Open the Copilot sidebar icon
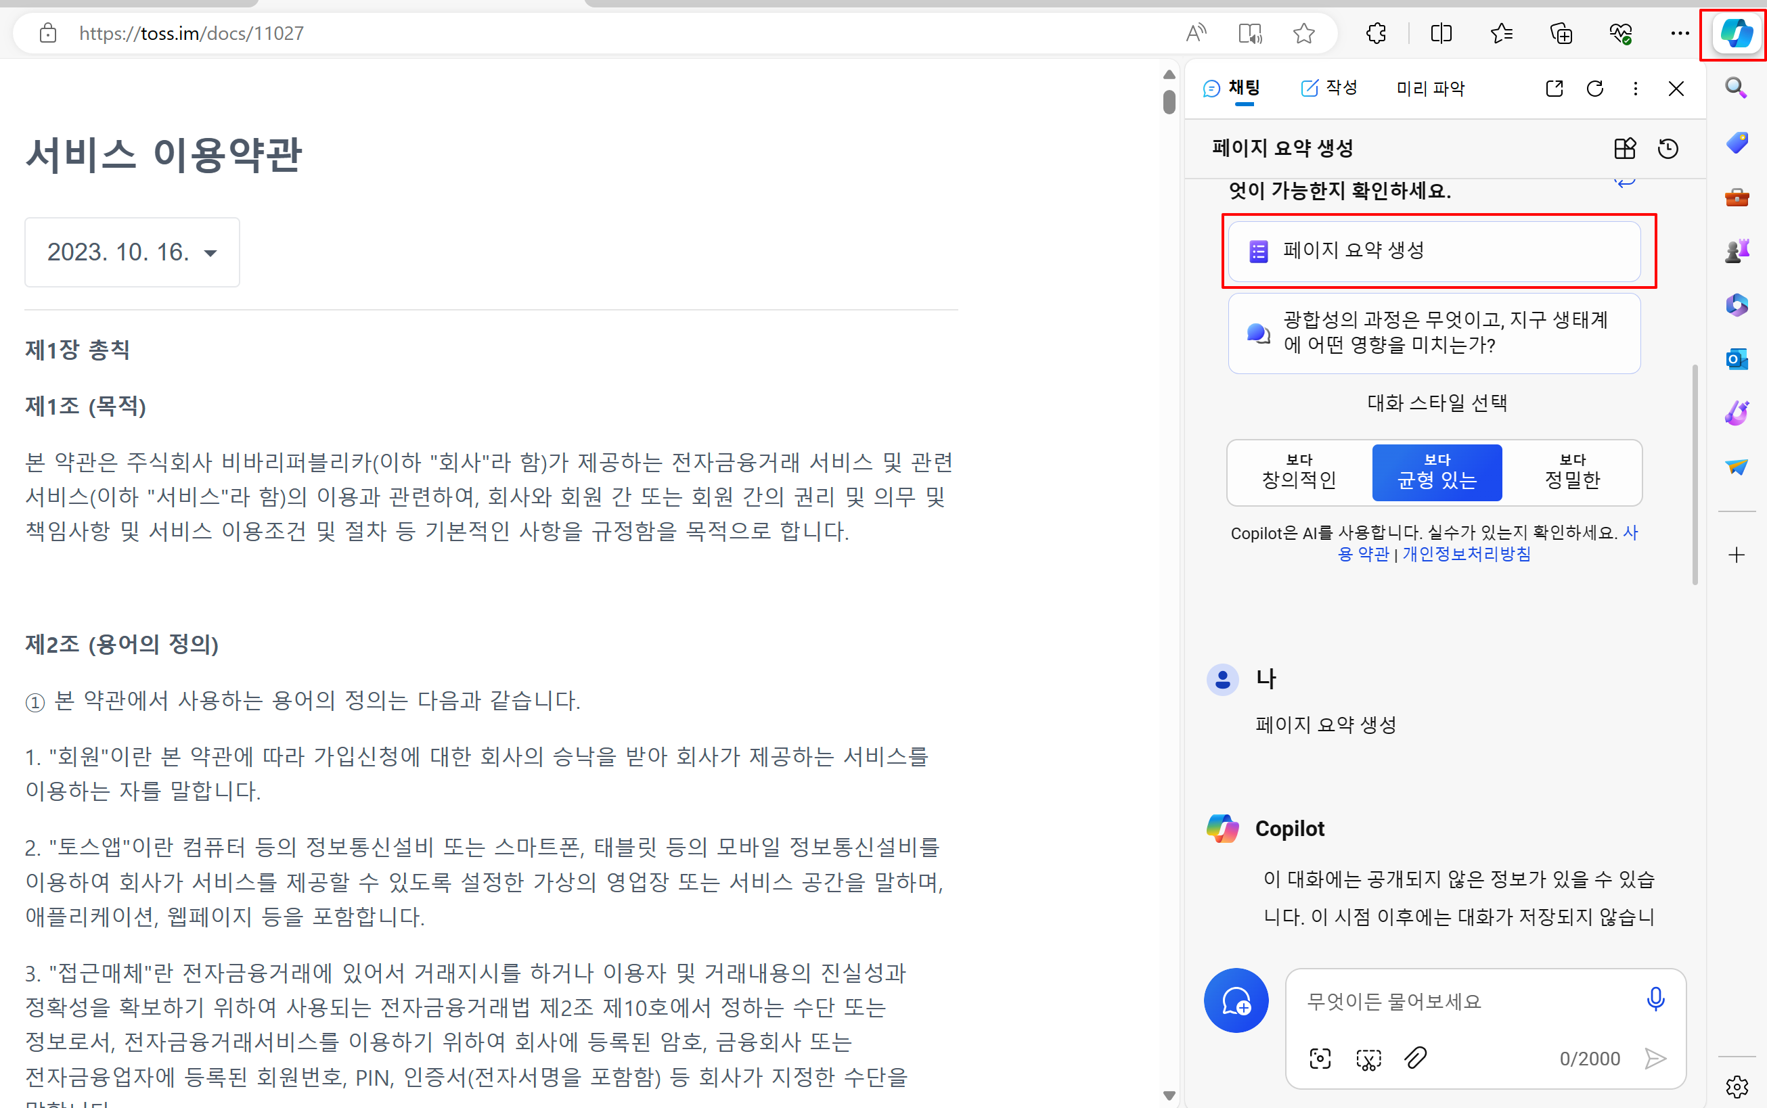This screenshot has height=1108, width=1767. point(1736,34)
